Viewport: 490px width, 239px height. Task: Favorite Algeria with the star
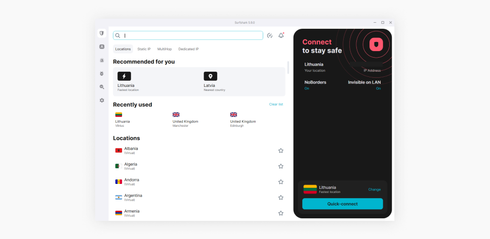281,166
